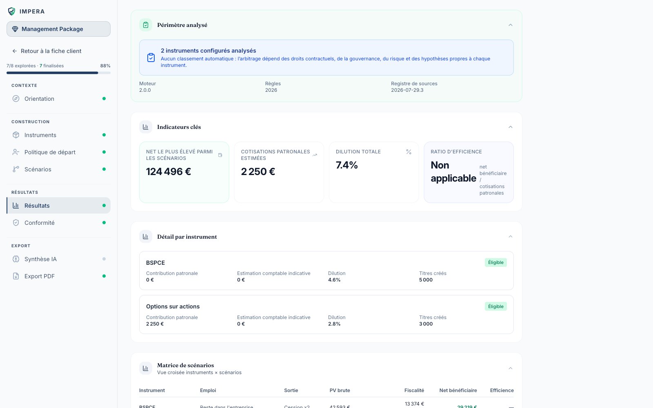The width and height of the screenshot is (653, 408).
Task: Click the small icon on Net le plus élevé card
Action: tap(220, 155)
